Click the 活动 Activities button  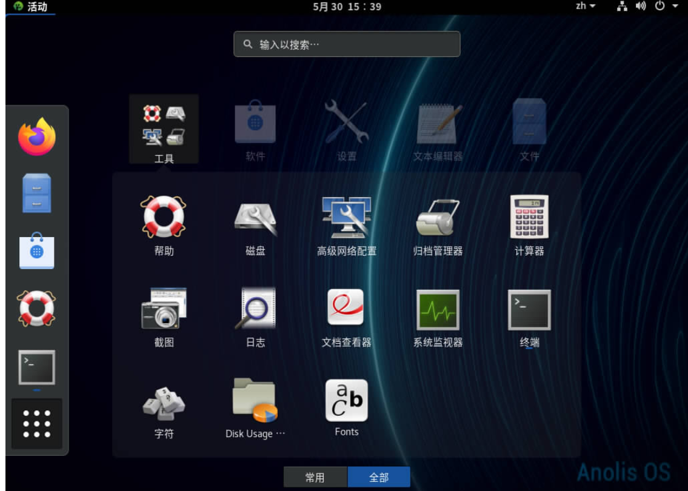pos(30,7)
